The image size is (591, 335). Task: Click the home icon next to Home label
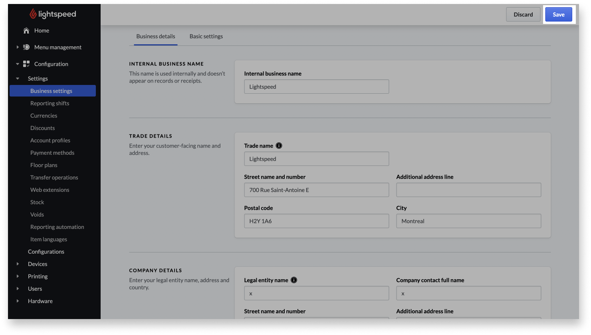(x=26, y=30)
